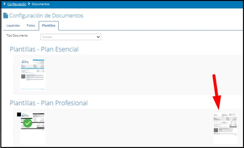The width and height of the screenshot is (244, 148).
Task: Click the QR code in Plan Esencial template
Action: point(23,77)
